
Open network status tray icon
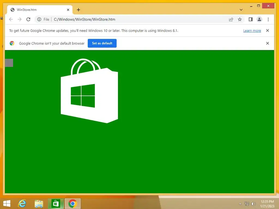247,204
